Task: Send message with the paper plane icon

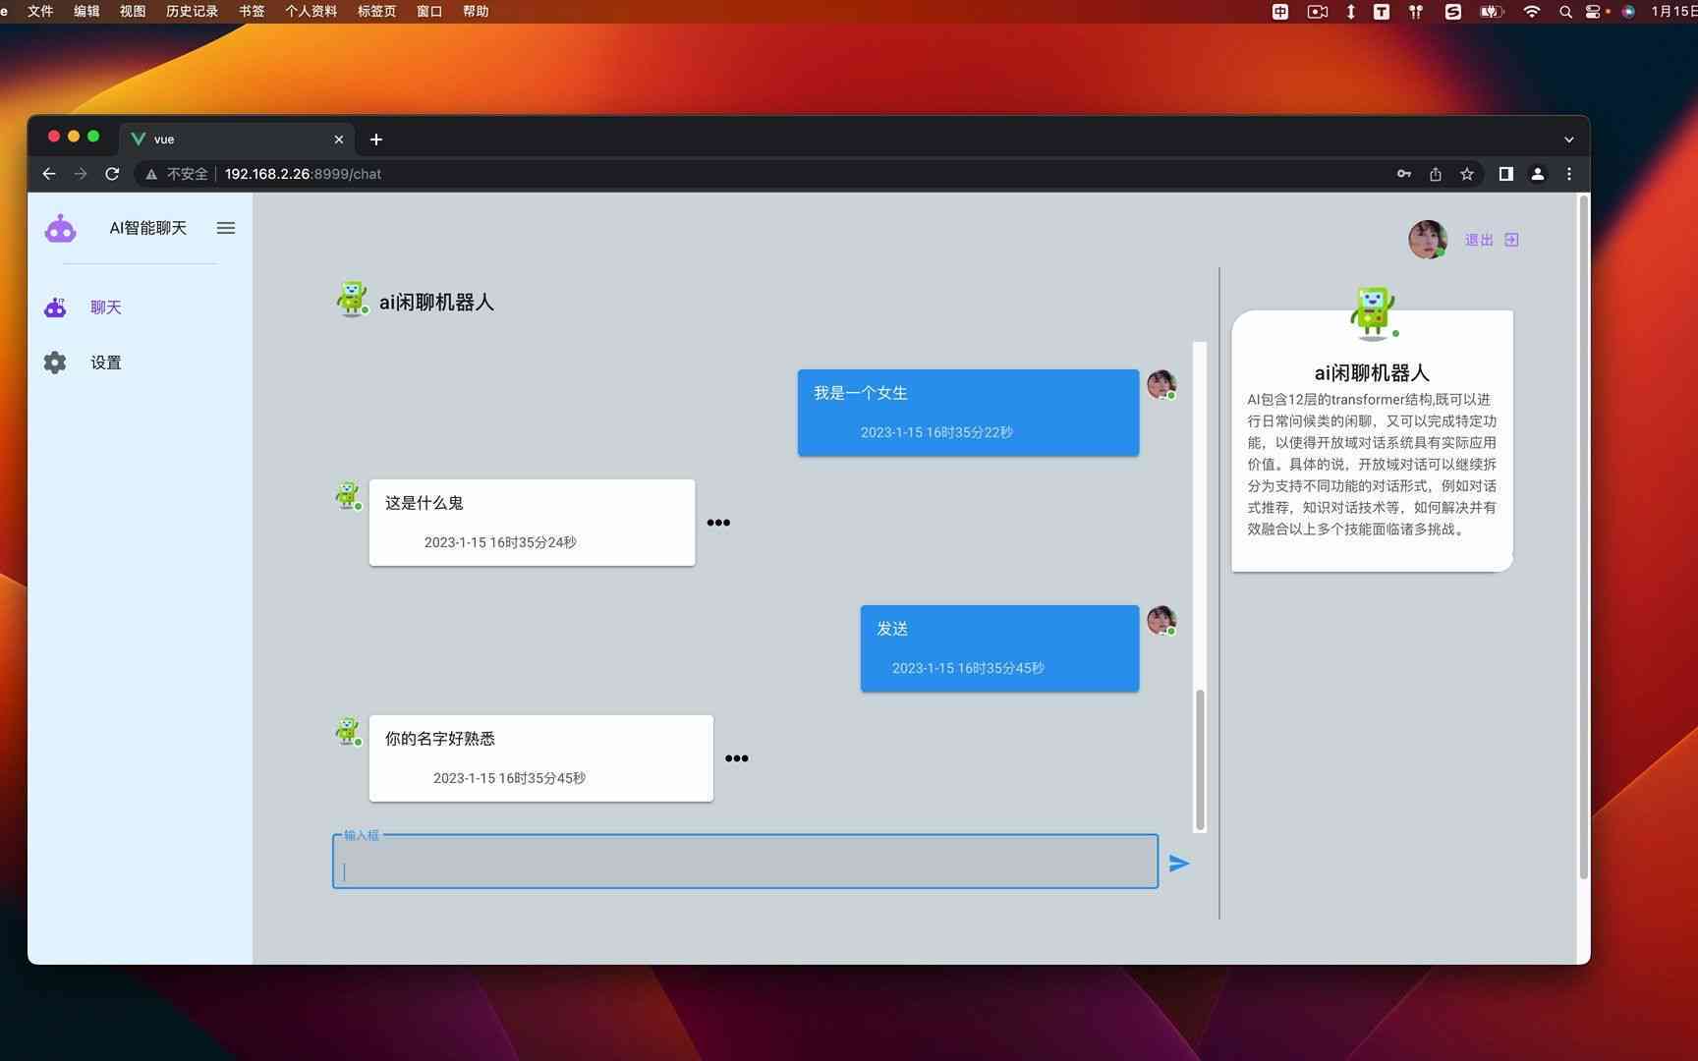Action: point(1179,863)
